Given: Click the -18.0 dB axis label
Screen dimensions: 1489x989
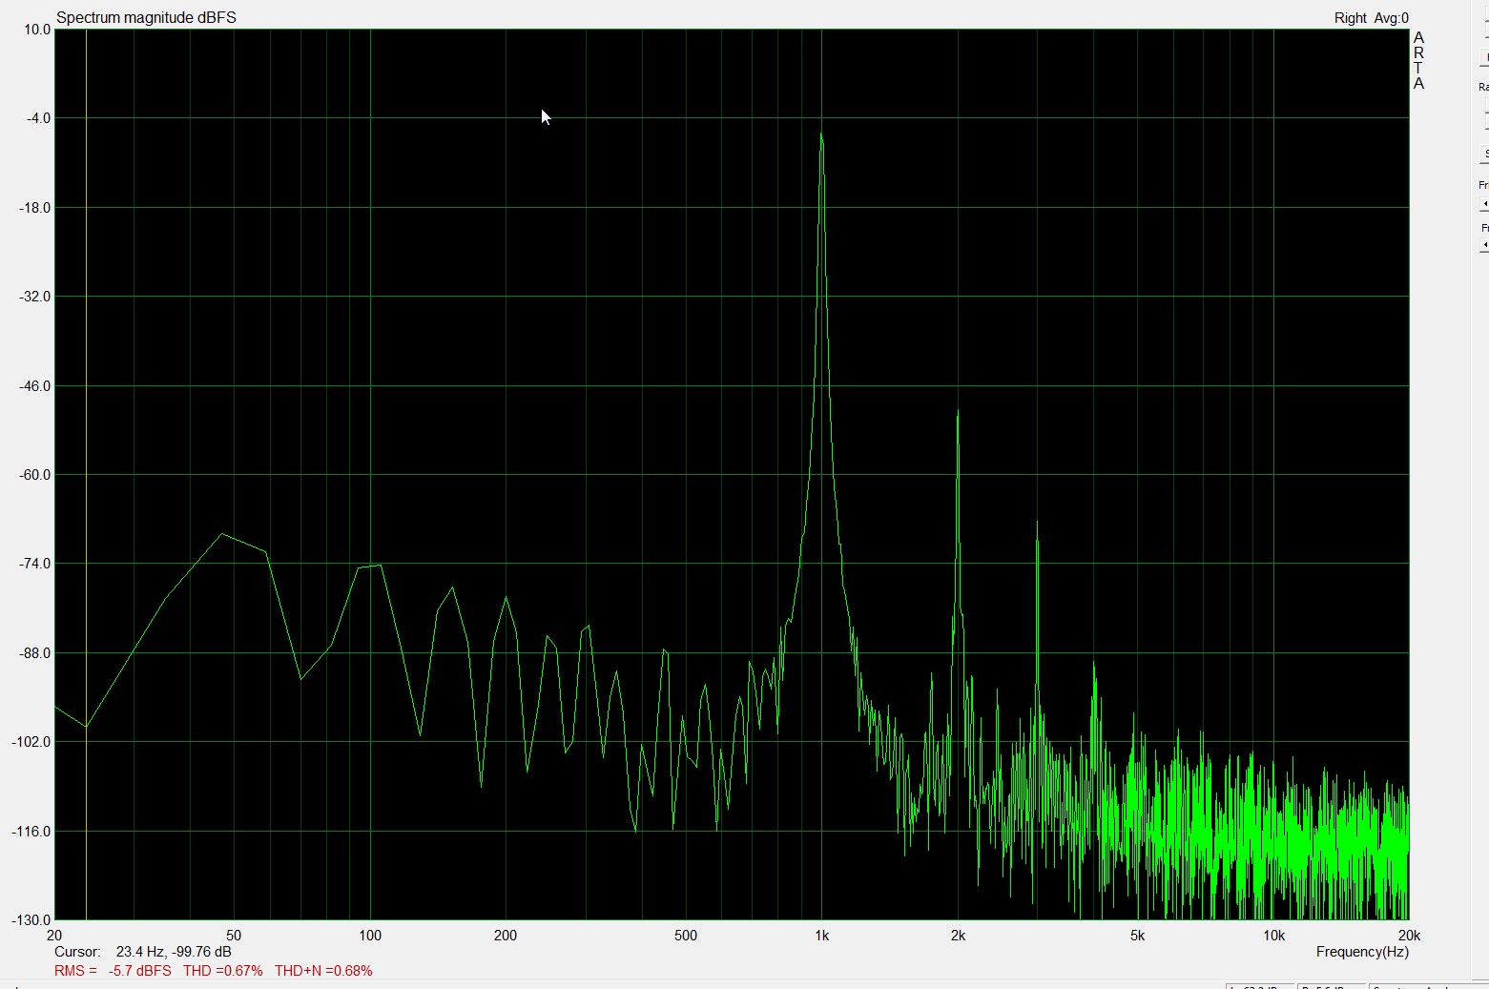Looking at the screenshot, I should coord(35,208).
